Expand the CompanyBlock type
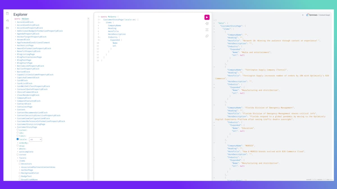337x189 pixels. [x=16, y=98]
